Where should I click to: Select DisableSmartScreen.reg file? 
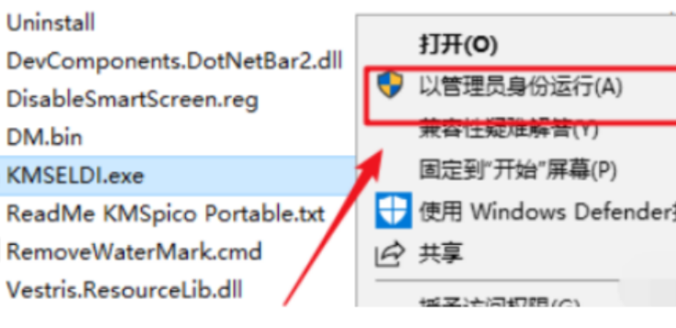pyautogui.click(x=132, y=100)
